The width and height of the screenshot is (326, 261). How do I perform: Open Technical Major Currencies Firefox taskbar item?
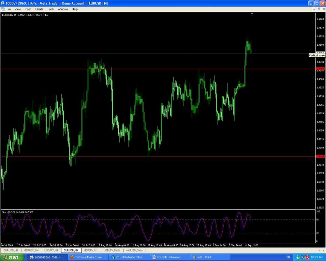point(87,257)
